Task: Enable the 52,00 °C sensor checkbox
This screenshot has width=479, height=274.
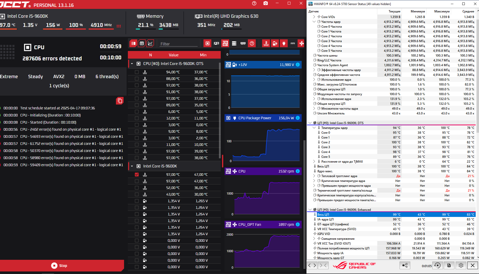Action: tap(137, 188)
